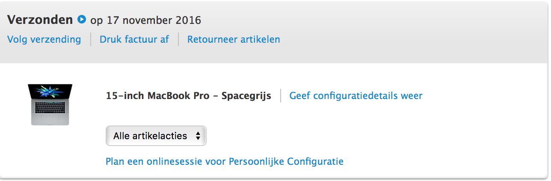The width and height of the screenshot is (551, 181).
Task: Click the divider between Volg verzending and Druk factuur af
Action: pos(90,39)
